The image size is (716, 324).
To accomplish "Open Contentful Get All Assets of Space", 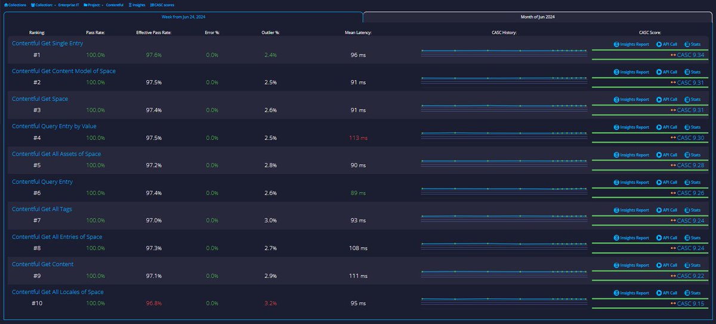I will [57, 154].
